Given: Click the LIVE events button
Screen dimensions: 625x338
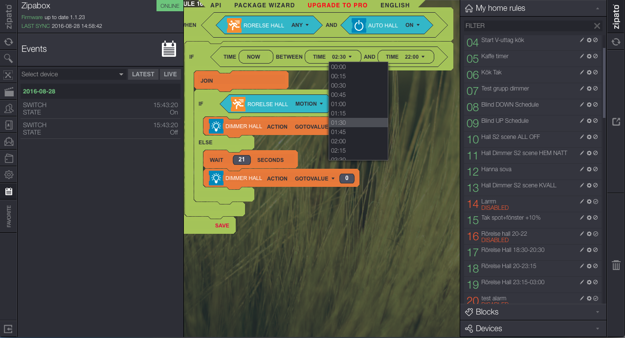Looking at the screenshot, I should tap(170, 74).
